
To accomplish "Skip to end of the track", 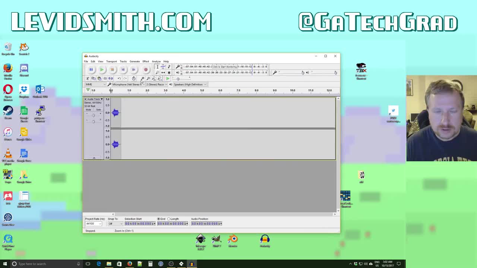I will (133, 70).
